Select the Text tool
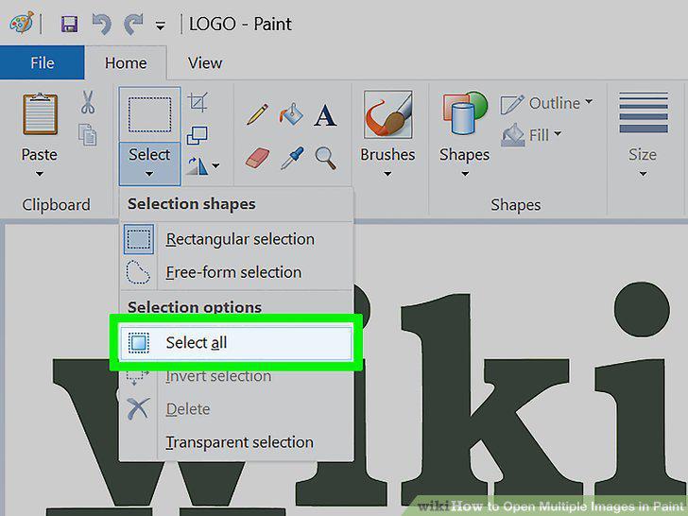This screenshot has height=516, width=688. [x=325, y=115]
